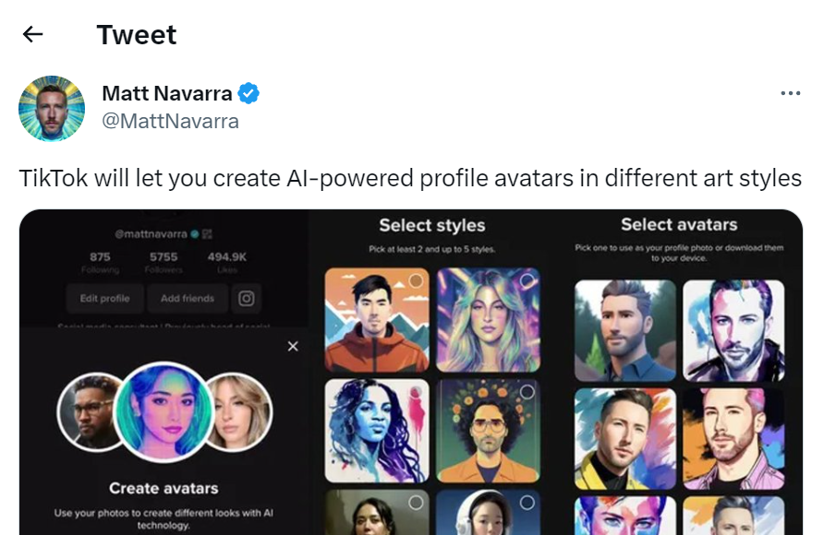This screenshot has width=824, height=535.
Task: Click the Add friends button
Action: [x=187, y=298]
